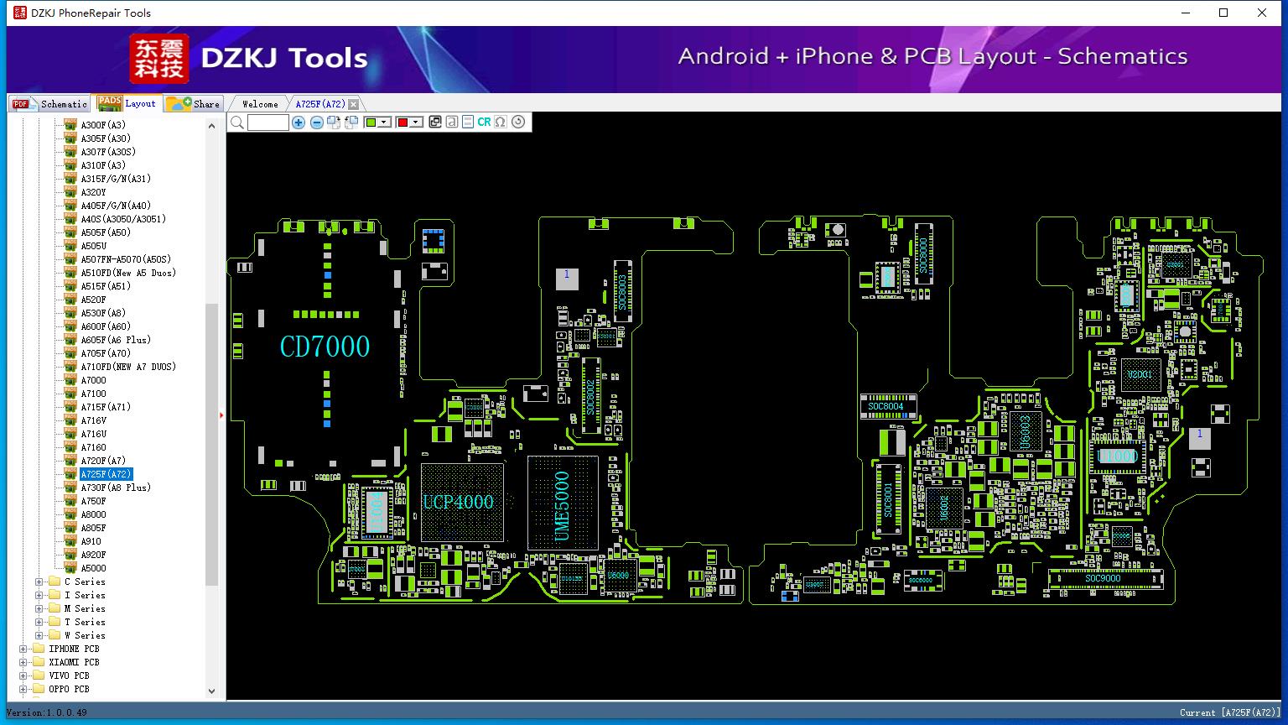
Task: Select the A300F(A3) layout file
Action: pos(103,125)
